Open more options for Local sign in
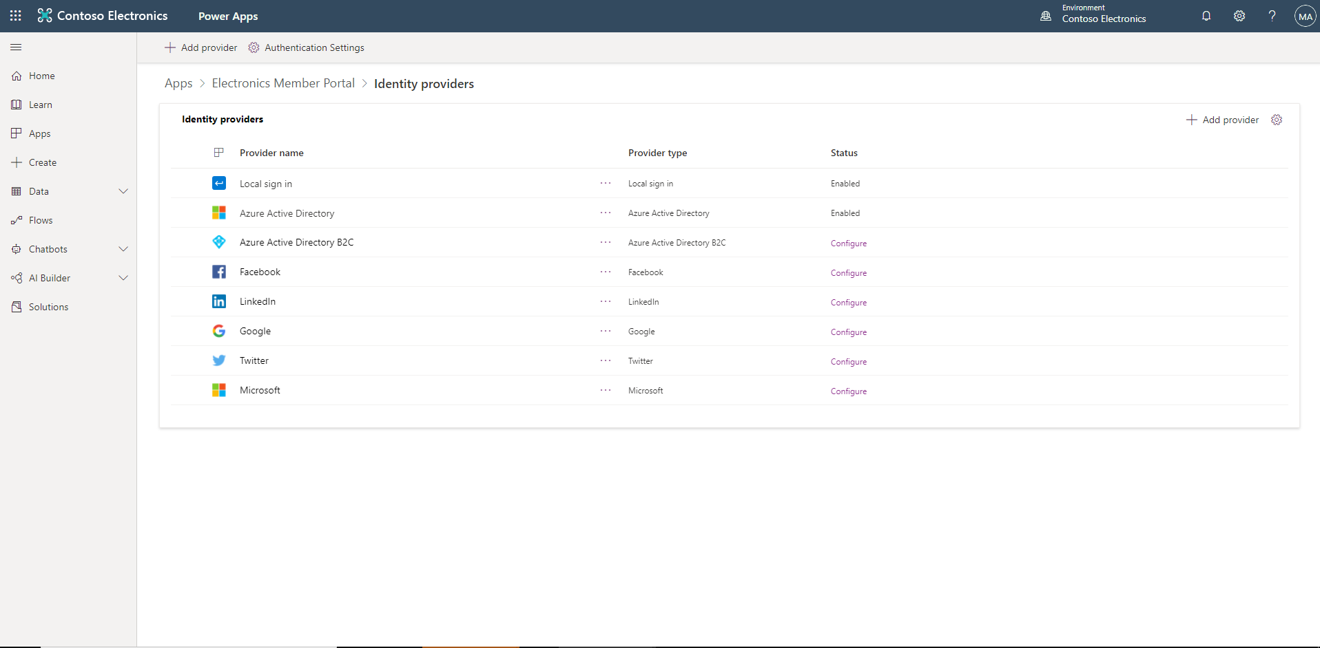The image size is (1320, 648). 606,184
